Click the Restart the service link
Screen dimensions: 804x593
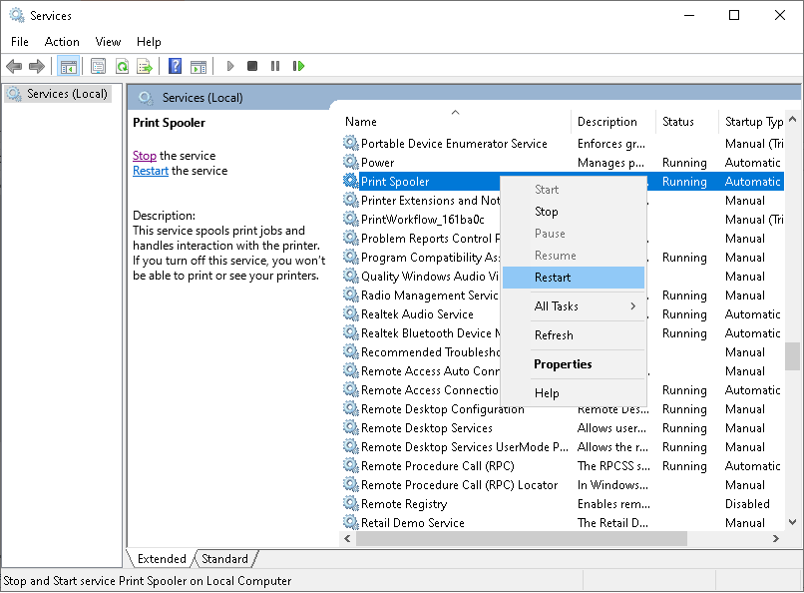coord(151,171)
